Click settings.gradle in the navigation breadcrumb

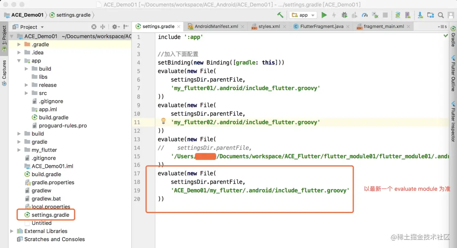(x=70, y=15)
